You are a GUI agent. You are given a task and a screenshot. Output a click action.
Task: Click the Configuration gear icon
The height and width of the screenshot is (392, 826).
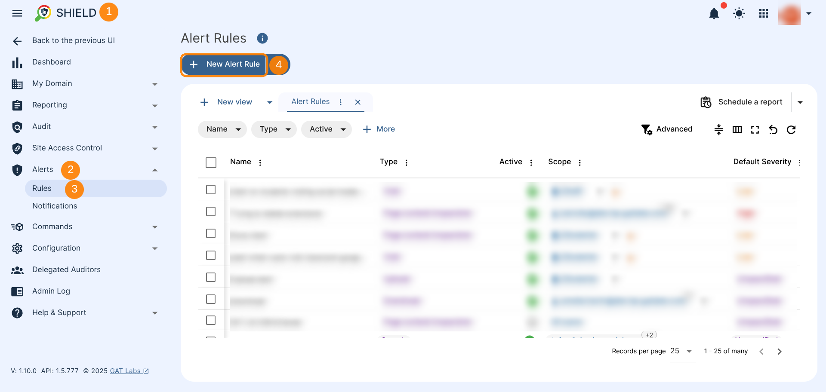click(x=17, y=248)
